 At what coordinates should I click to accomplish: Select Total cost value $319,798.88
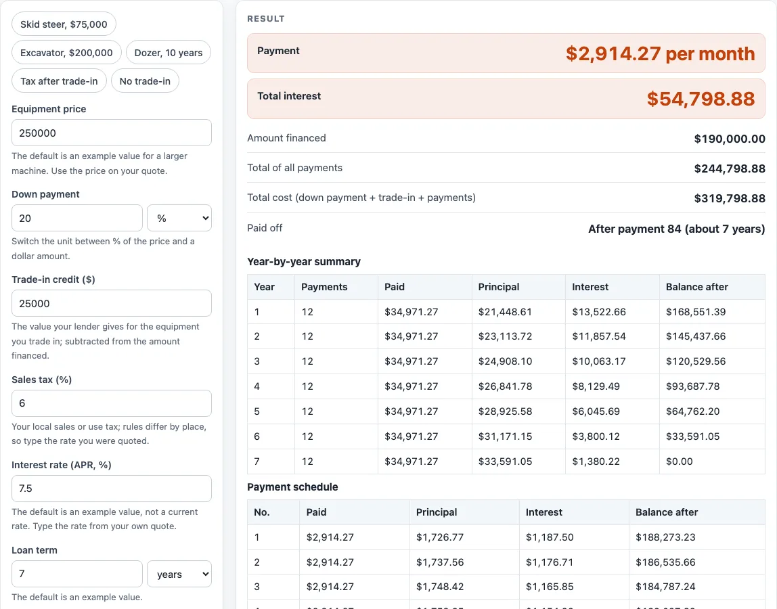pyautogui.click(x=730, y=198)
